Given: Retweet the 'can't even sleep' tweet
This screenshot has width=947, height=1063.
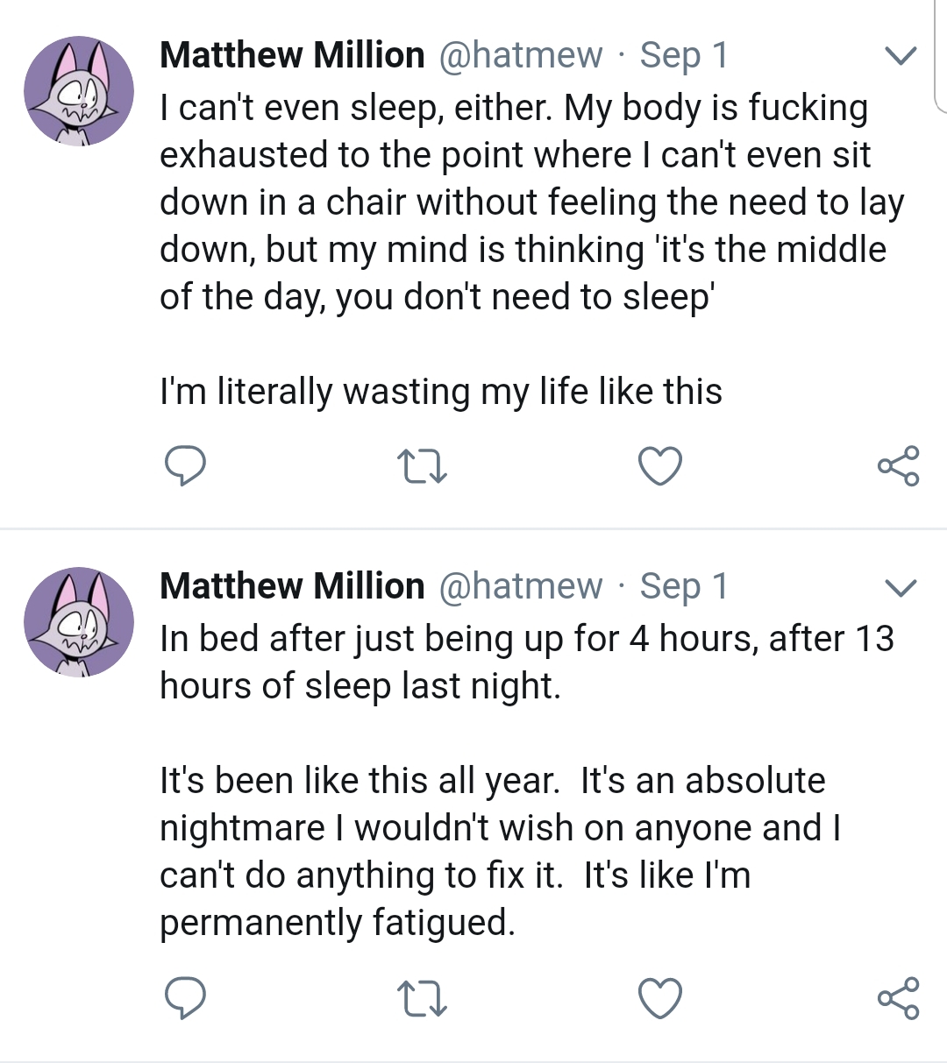Looking at the screenshot, I should [422, 465].
